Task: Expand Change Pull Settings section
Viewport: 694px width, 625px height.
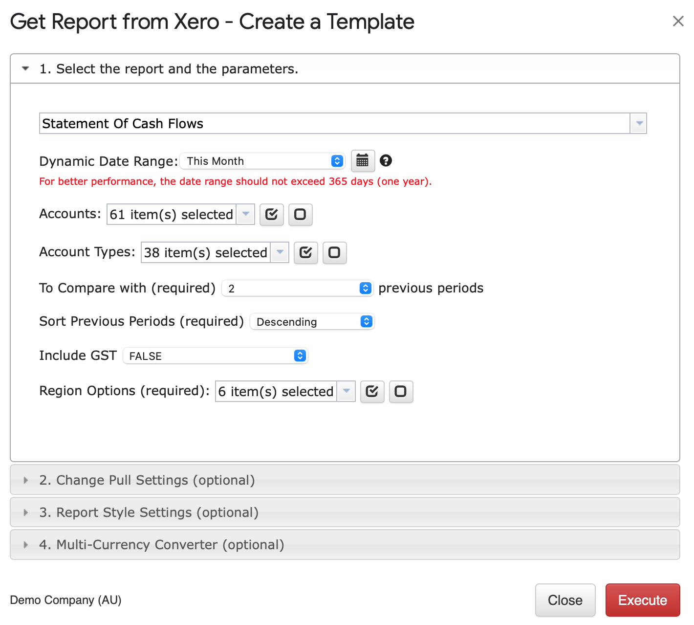Action: [345, 480]
